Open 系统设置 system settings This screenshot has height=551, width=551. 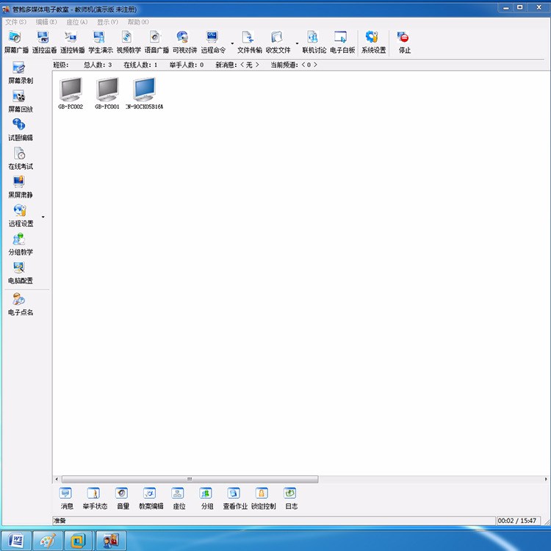coord(373,42)
